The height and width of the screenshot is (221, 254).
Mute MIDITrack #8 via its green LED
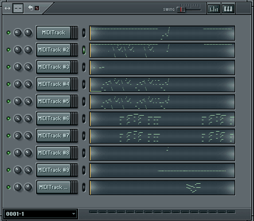click(x=9, y=153)
